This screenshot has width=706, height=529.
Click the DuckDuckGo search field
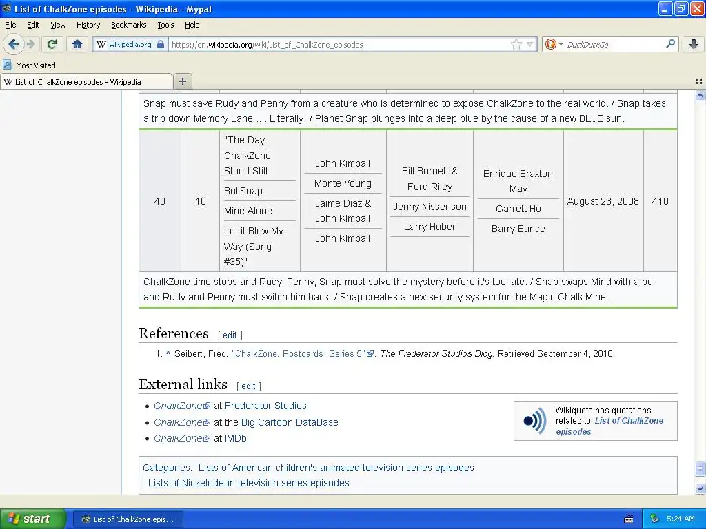click(x=614, y=44)
